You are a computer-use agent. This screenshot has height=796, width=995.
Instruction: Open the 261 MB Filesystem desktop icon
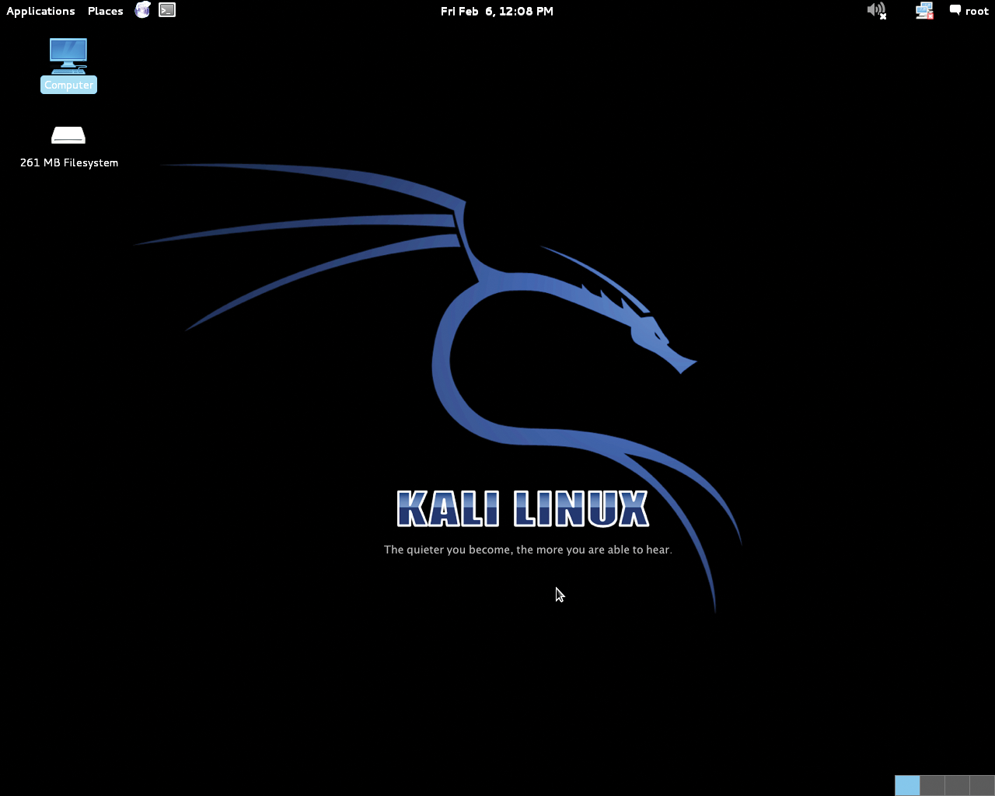(68, 134)
